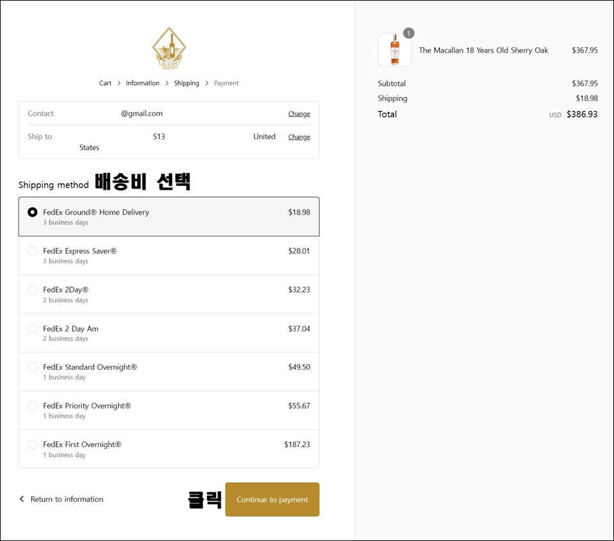Click Change link for Contact email
This screenshot has height=541, width=614.
(299, 114)
